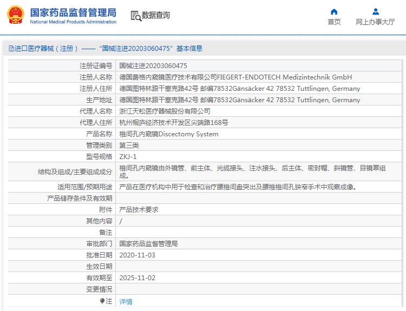
Task: Select approval date 2020-11-03
Action: coord(137,255)
